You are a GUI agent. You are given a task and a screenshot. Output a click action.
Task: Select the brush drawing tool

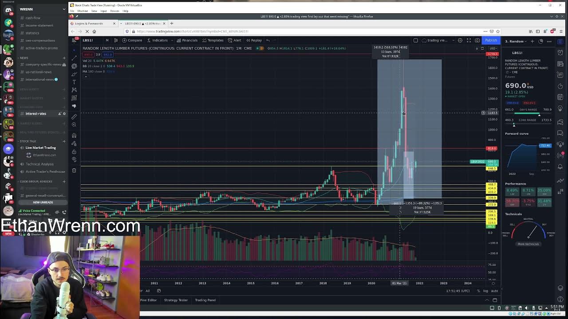74,74
